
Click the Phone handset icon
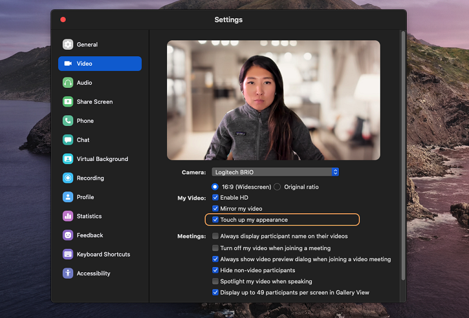68,121
